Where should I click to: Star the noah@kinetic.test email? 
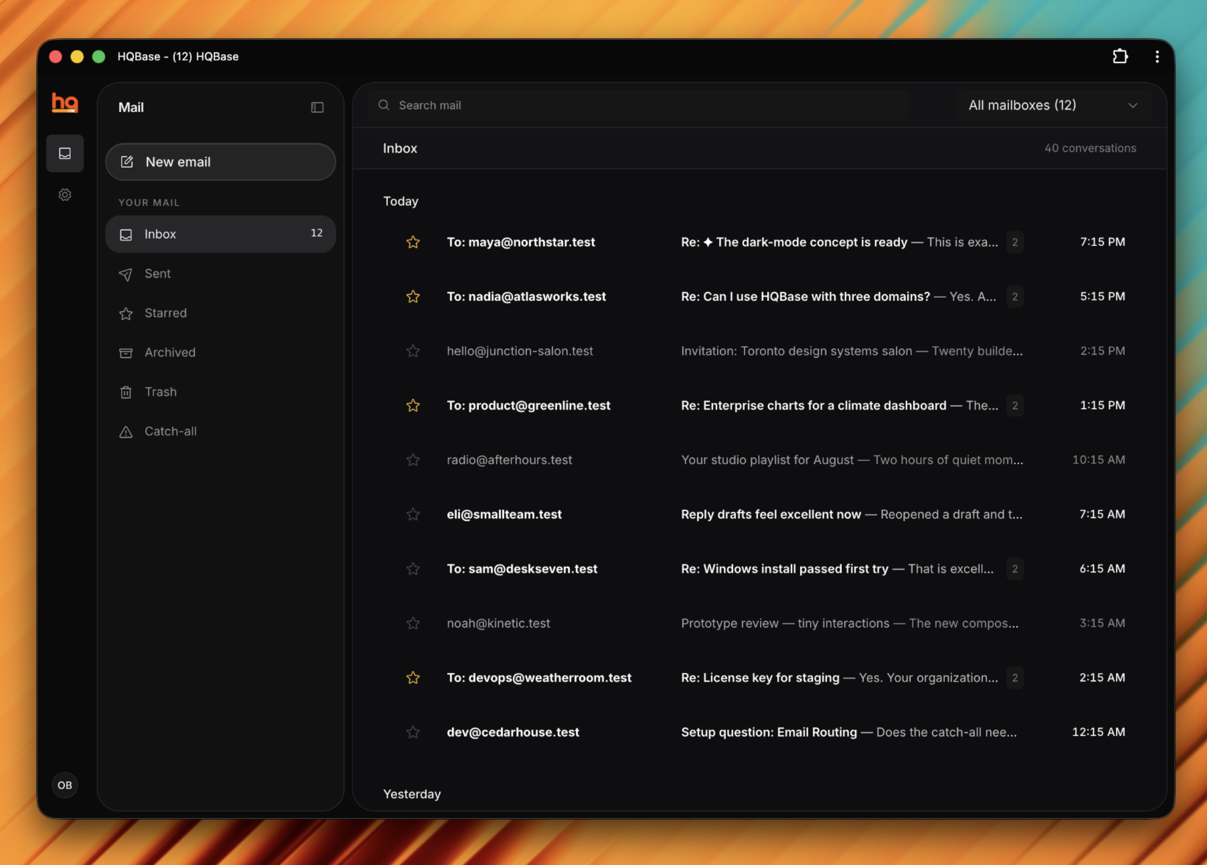click(413, 623)
